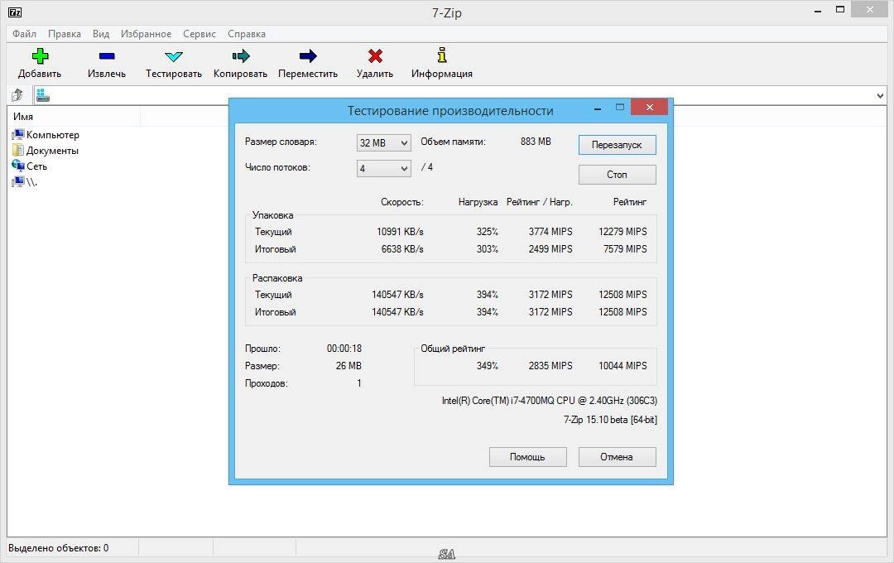Expand the address bar path dropdown
Image resolution: width=894 pixels, height=563 pixels.
[x=880, y=95]
